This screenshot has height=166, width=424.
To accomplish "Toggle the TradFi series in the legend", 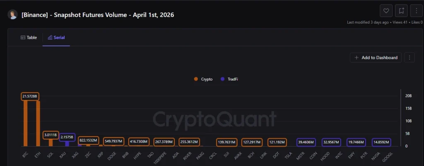I will [x=232, y=79].
